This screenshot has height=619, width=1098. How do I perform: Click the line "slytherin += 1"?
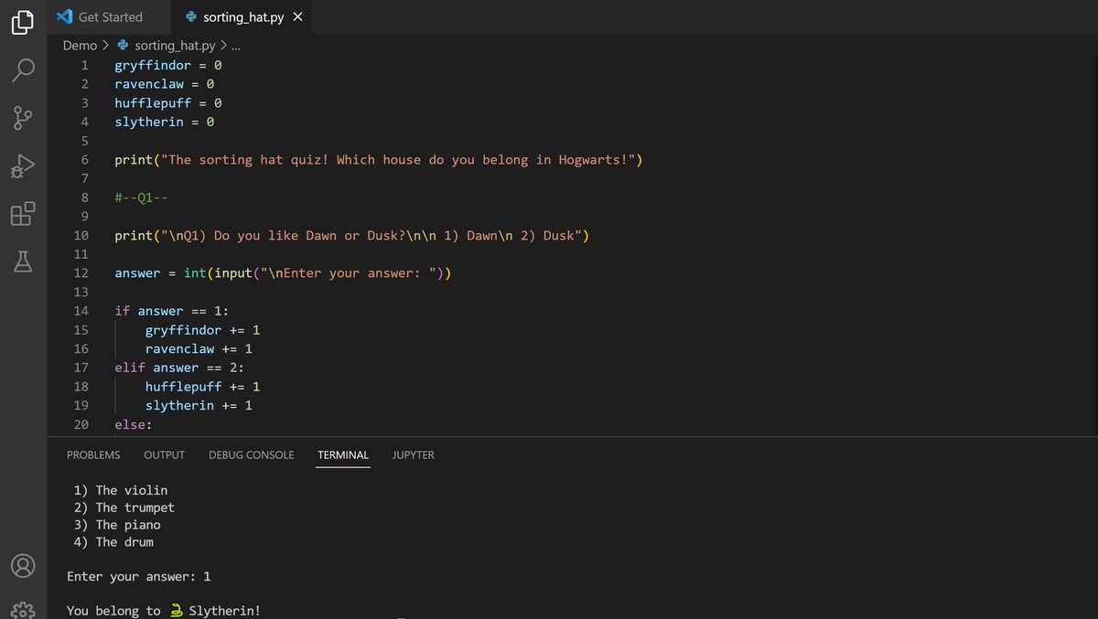click(x=199, y=405)
